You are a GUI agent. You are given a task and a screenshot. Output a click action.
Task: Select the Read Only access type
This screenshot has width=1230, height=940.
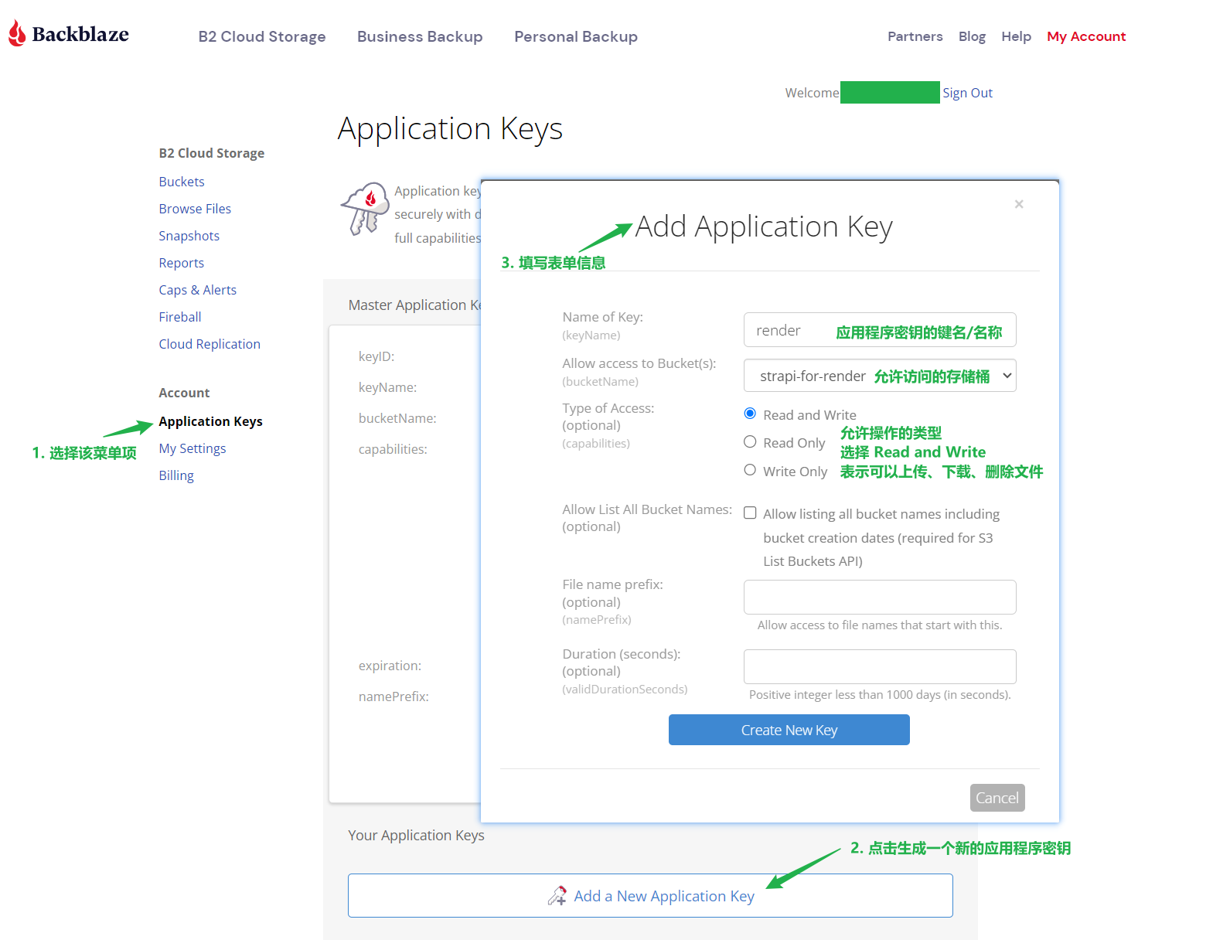click(750, 441)
